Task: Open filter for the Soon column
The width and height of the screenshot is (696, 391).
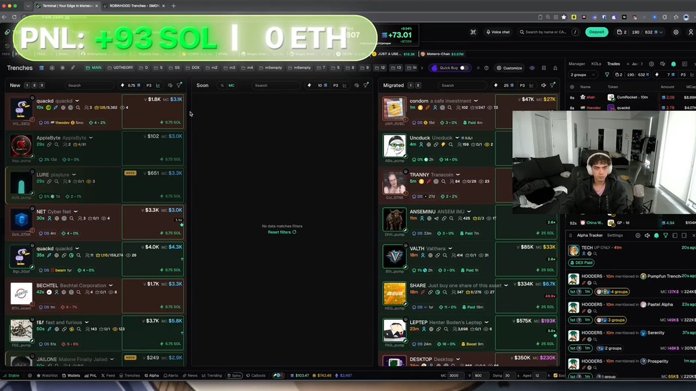Action: point(366,85)
